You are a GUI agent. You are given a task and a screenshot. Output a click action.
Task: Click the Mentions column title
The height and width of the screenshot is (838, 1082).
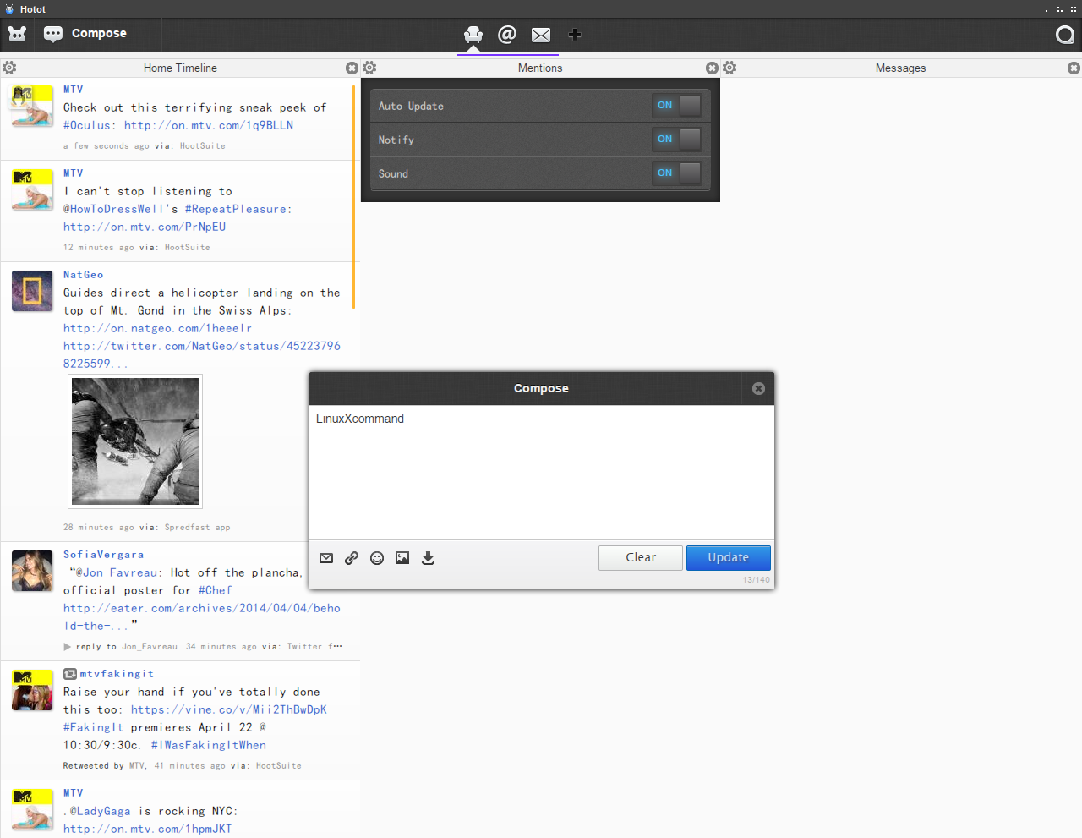[x=540, y=68]
